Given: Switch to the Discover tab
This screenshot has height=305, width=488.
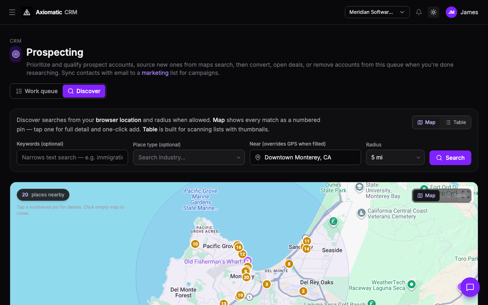Looking at the screenshot, I should (84, 91).
